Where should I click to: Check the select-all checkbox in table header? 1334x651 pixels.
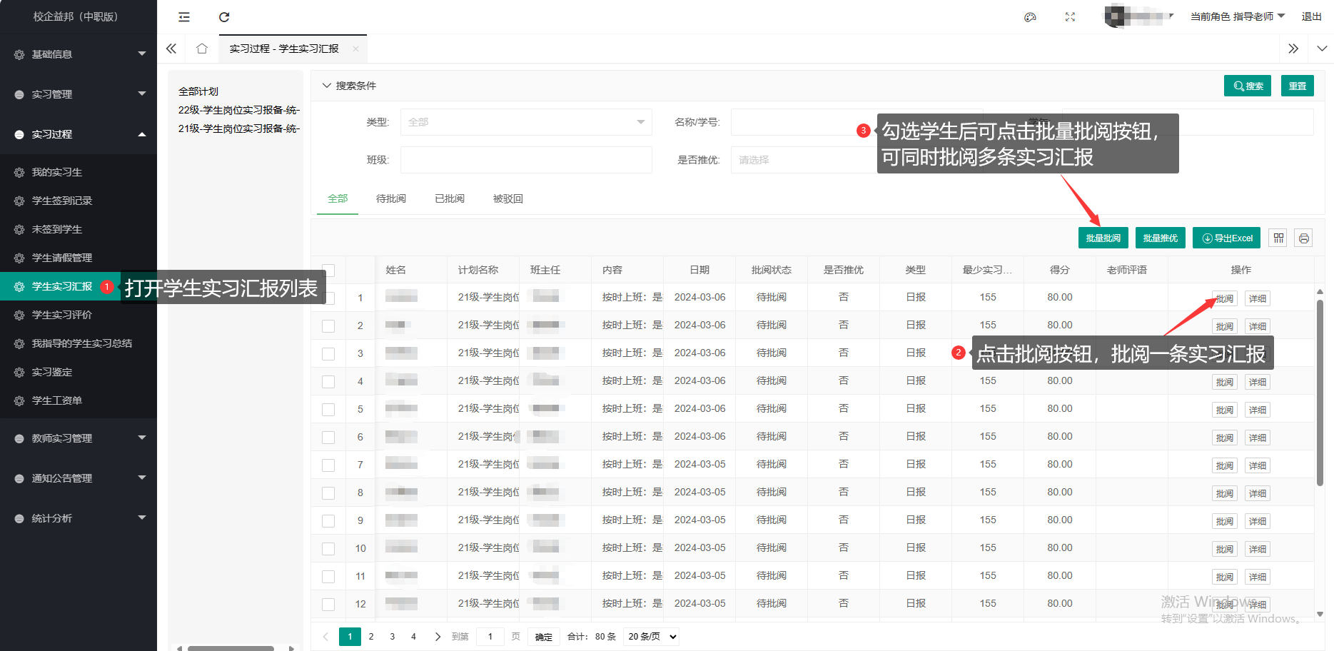pyautogui.click(x=328, y=271)
